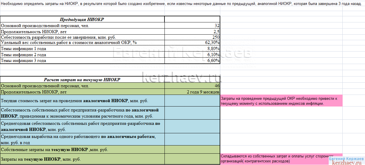Select the 62,30% share cell
The image size is (365, 165).
(x=192, y=43)
